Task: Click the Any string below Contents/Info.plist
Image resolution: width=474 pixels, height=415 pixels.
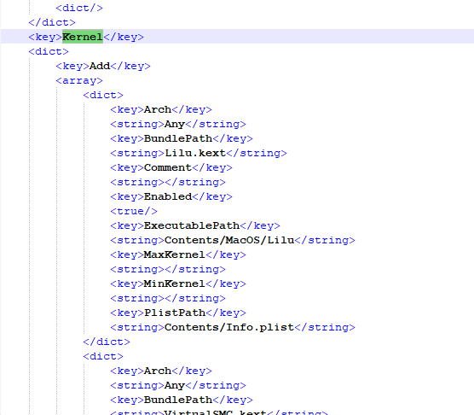Action: (178, 386)
